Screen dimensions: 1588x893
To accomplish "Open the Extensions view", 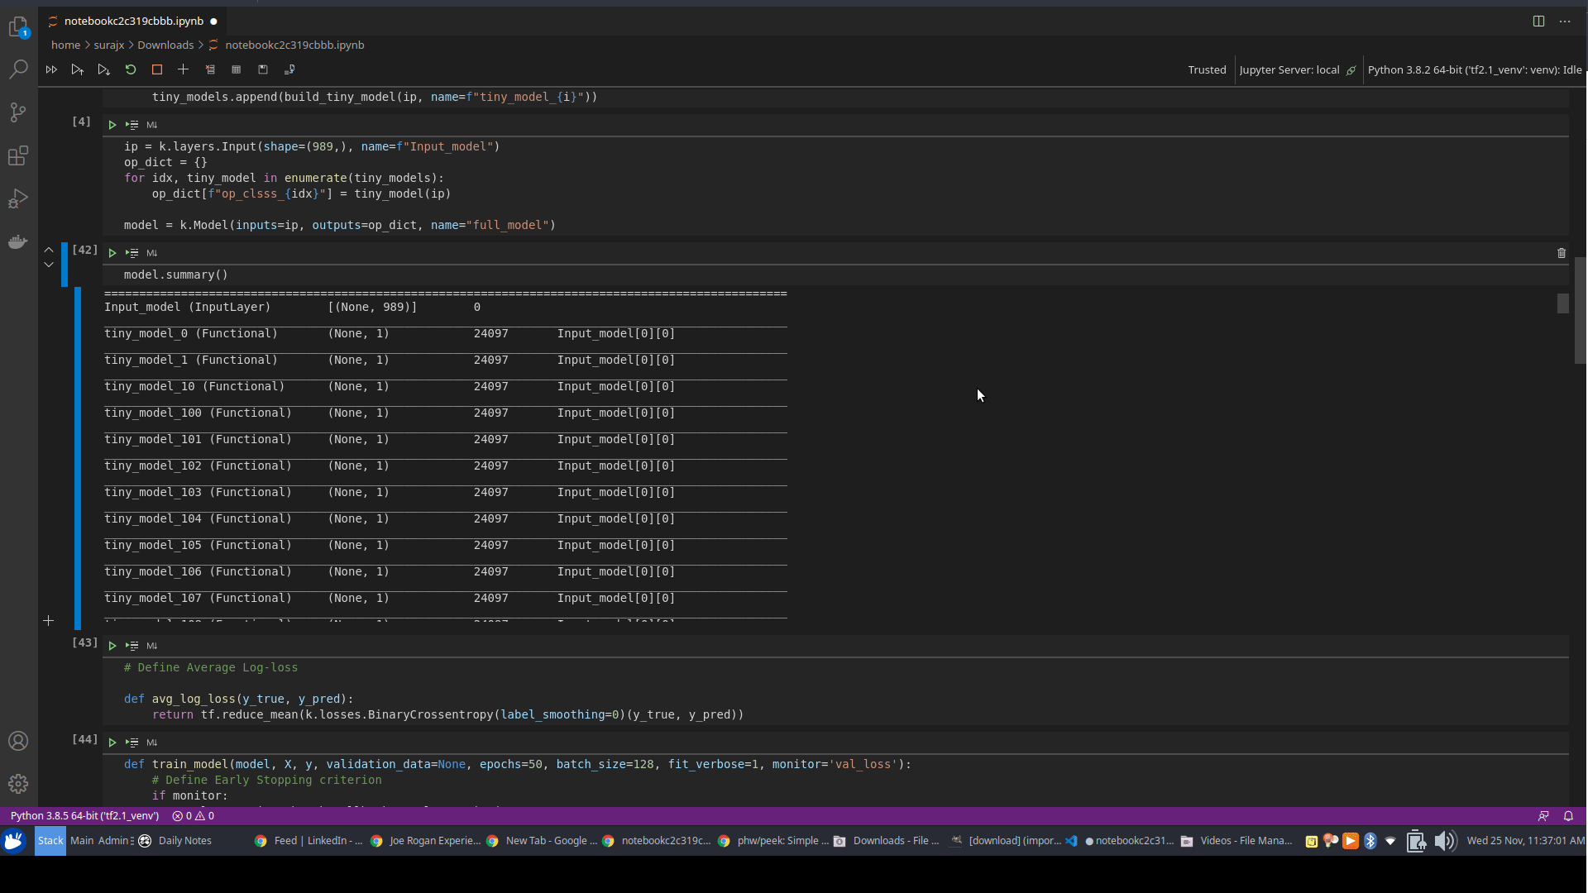I will tap(18, 155).
